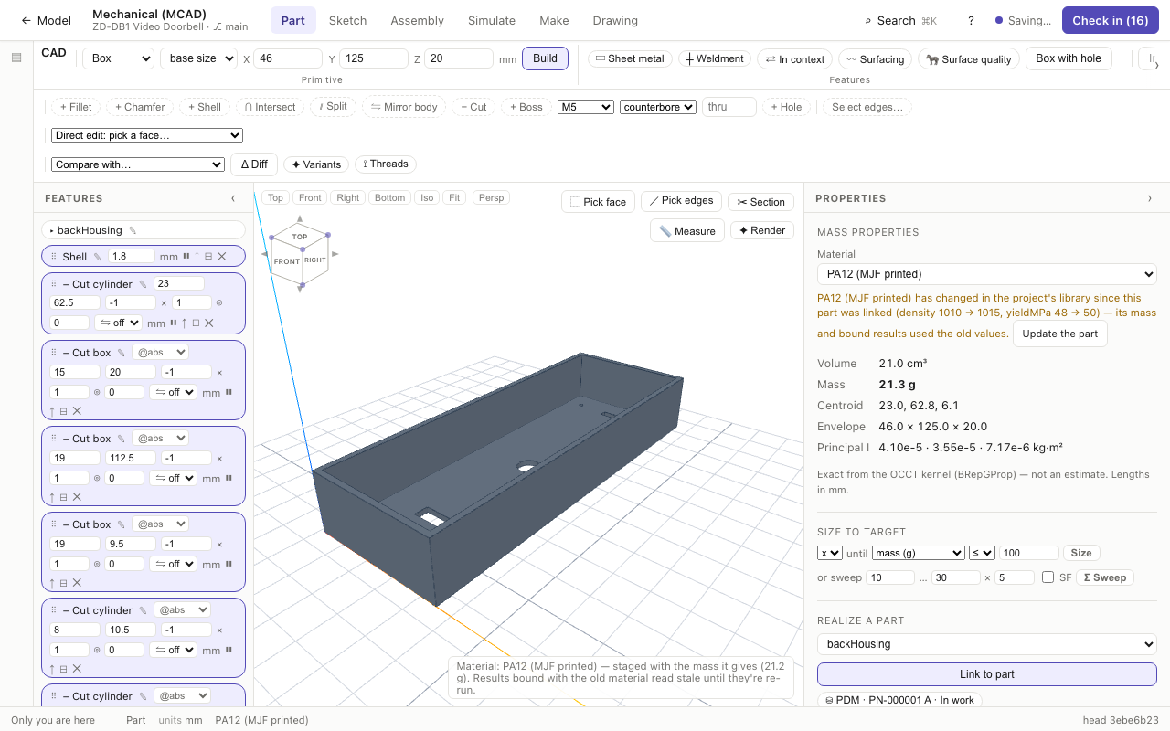Image resolution: width=1170 pixels, height=731 pixels.
Task: Open the counterbore hole type dropdown
Action: pyautogui.click(x=658, y=107)
